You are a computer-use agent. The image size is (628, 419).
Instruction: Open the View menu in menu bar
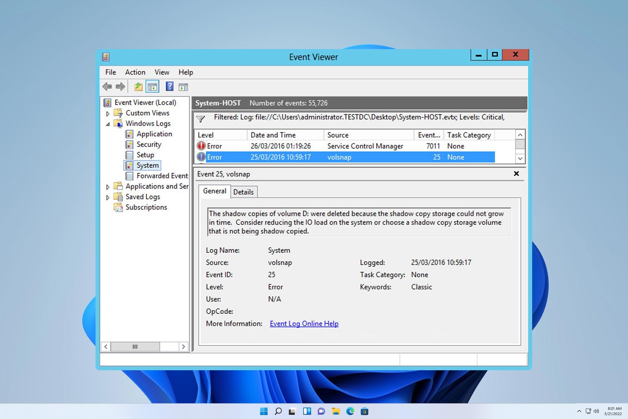click(162, 72)
